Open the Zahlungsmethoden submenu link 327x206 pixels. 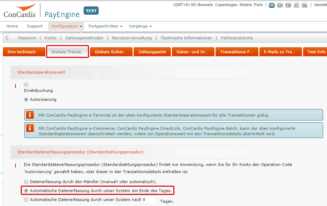(x=84, y=38)
